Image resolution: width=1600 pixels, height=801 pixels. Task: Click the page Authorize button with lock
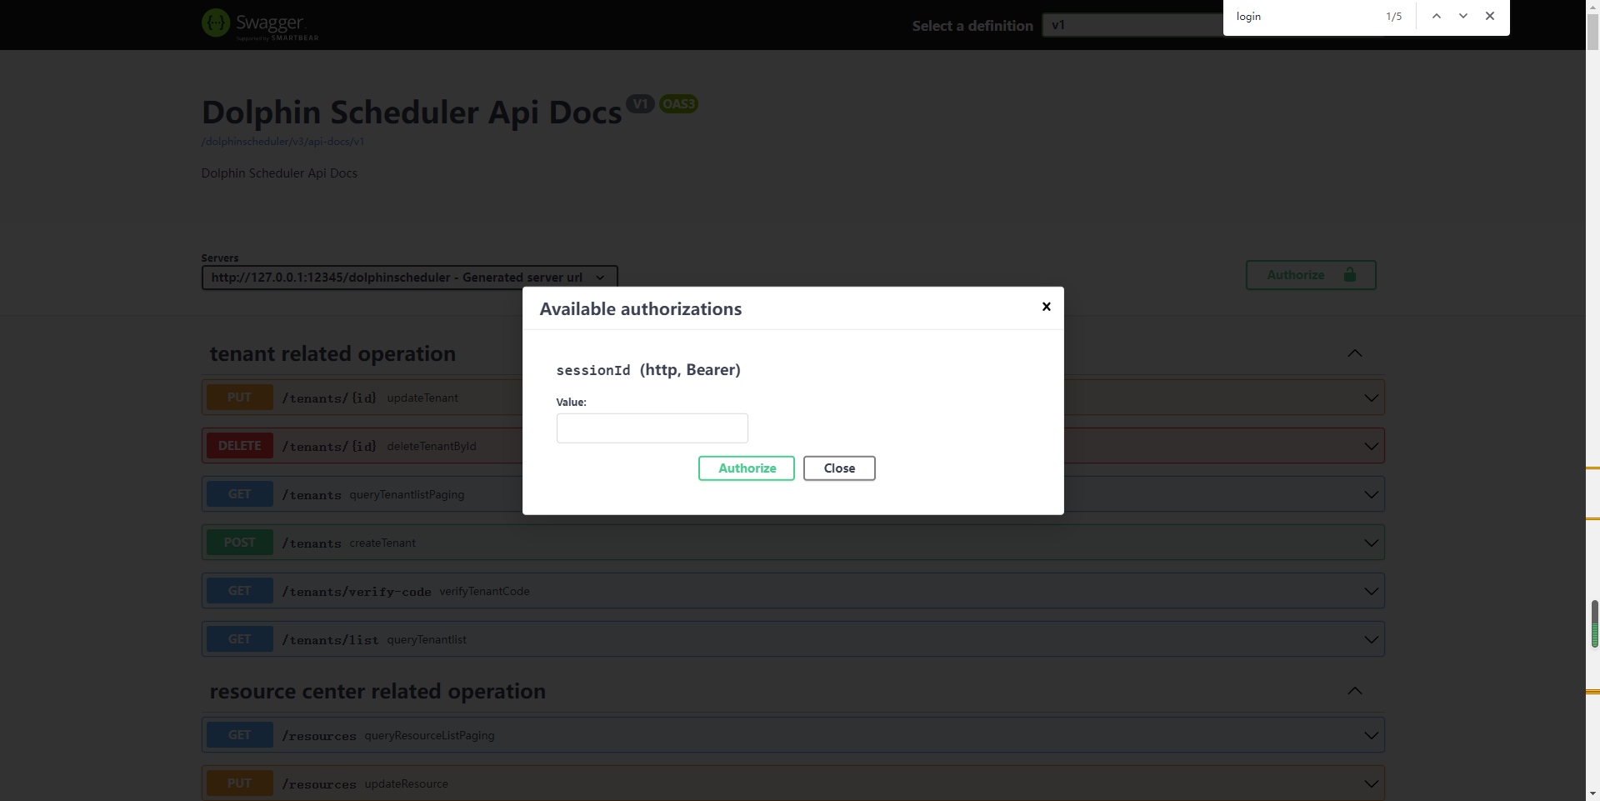pyautogui.click(x=1311, y=275)
